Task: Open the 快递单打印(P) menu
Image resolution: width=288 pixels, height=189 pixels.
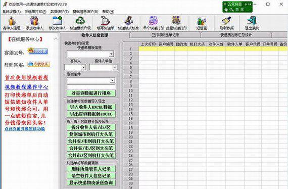Action: click(35, 12)
